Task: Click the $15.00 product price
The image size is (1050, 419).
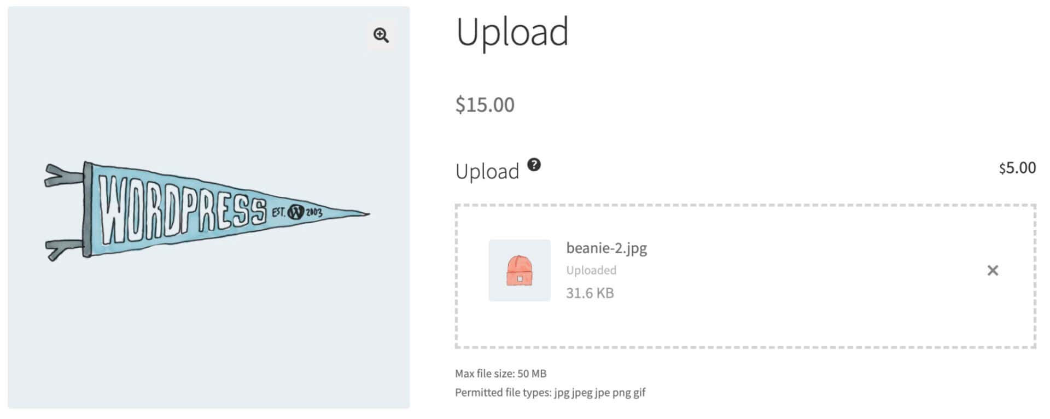Action: (x=484, y=105)
